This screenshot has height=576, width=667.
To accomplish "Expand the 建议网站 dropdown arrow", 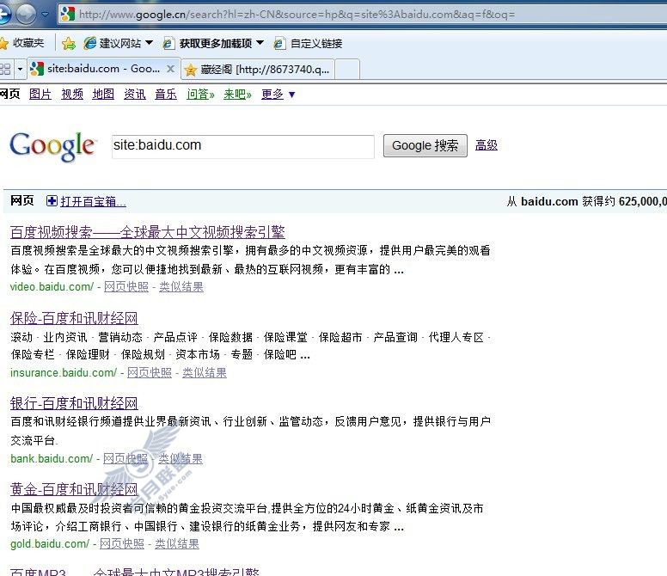I will click(149, 43).
